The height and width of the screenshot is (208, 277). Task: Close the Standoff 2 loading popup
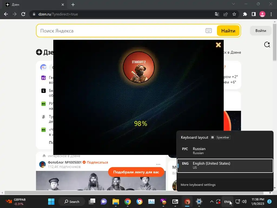218,45
